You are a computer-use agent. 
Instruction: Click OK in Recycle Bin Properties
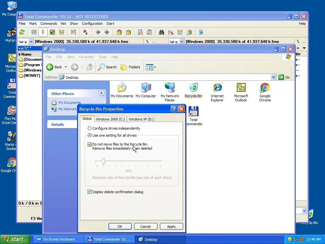click(x=120, y=226)
